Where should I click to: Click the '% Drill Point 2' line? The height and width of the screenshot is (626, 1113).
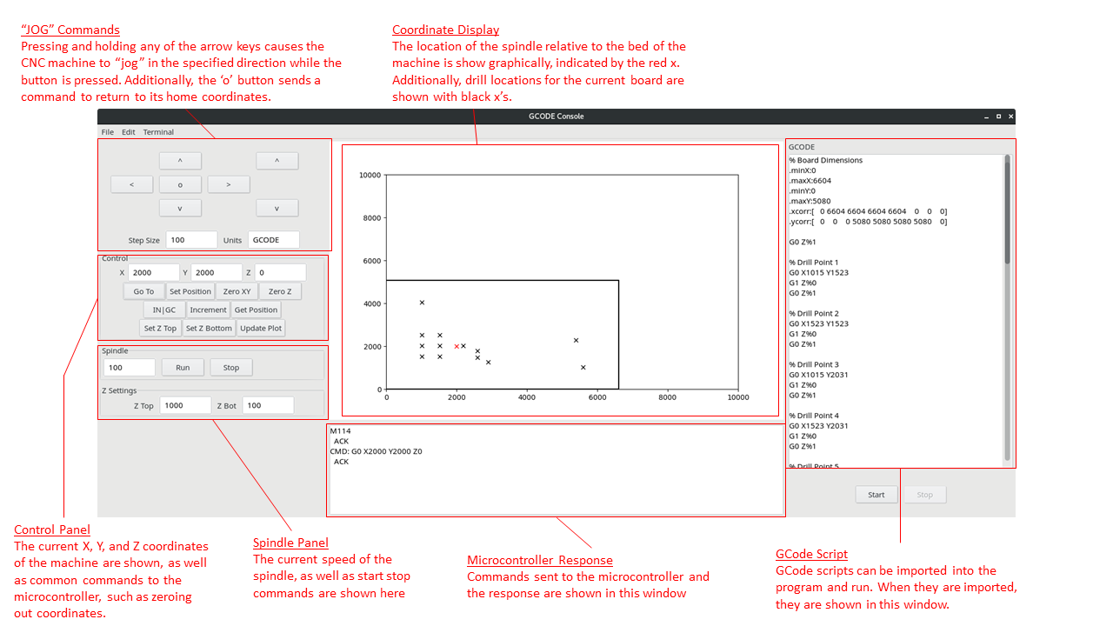tap(814, 314)
